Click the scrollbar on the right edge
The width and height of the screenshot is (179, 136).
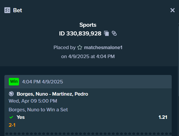pos(178,61)
